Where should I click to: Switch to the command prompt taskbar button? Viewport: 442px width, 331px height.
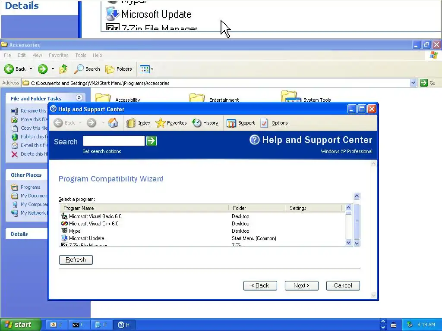tap(79, 325)
